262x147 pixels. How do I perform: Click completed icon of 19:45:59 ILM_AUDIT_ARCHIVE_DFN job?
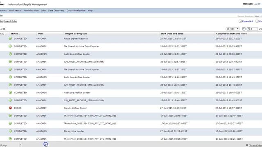click(x=10, y=85)
